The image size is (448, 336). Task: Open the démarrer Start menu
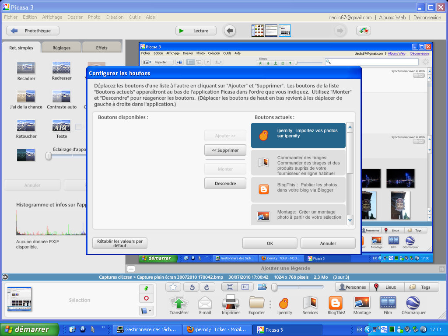[x=29, y=329]
